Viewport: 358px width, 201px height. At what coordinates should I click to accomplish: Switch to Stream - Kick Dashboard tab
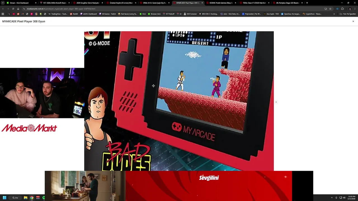click(21, 3)
